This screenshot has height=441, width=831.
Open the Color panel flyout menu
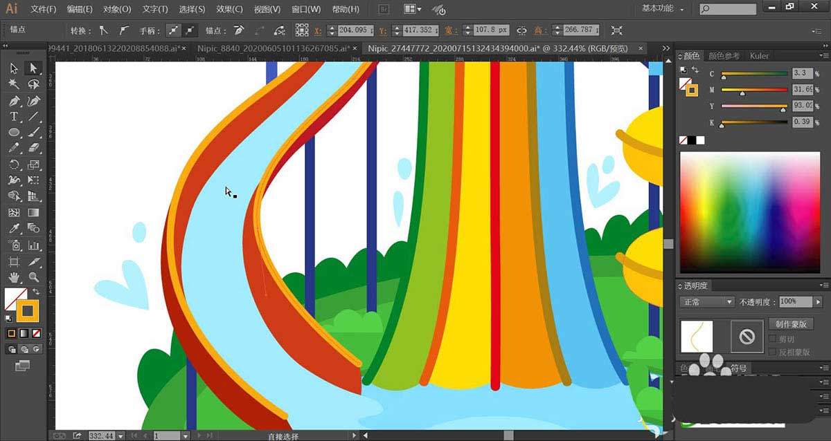pos(823,56)
